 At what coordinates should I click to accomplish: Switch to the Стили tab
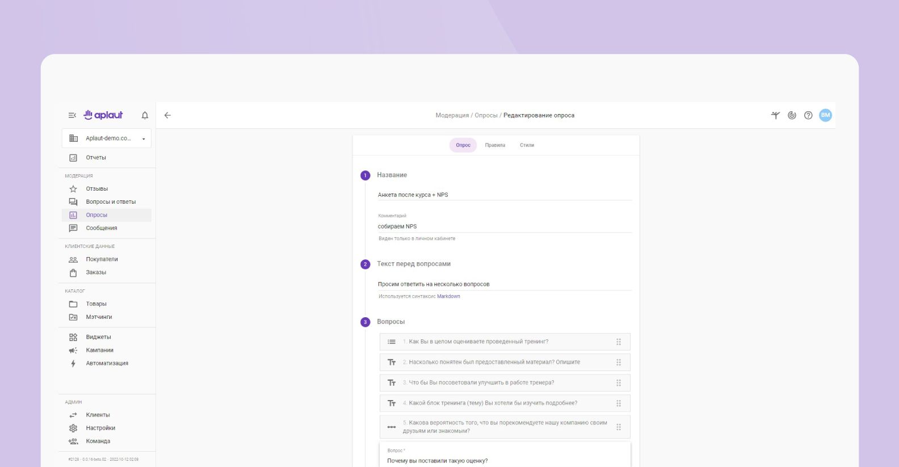[x=527, y=145]
